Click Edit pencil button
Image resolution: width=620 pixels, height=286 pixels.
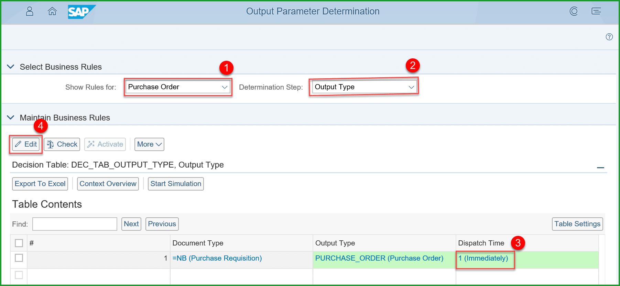click(26, 144)
